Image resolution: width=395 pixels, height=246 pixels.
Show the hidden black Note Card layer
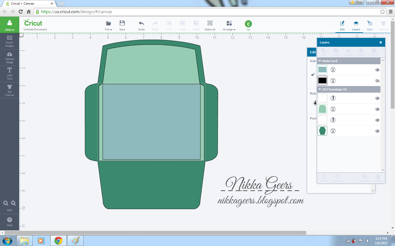pos(377,81)
